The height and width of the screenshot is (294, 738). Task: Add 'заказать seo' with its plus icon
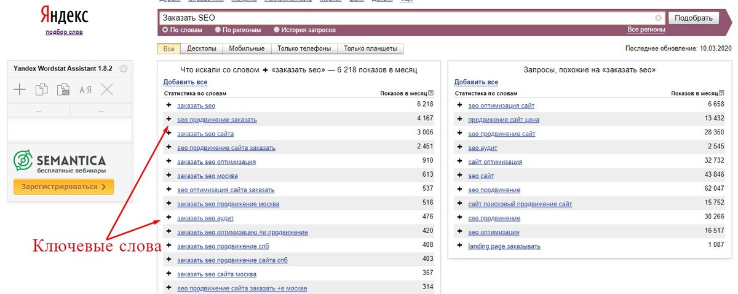169,106
